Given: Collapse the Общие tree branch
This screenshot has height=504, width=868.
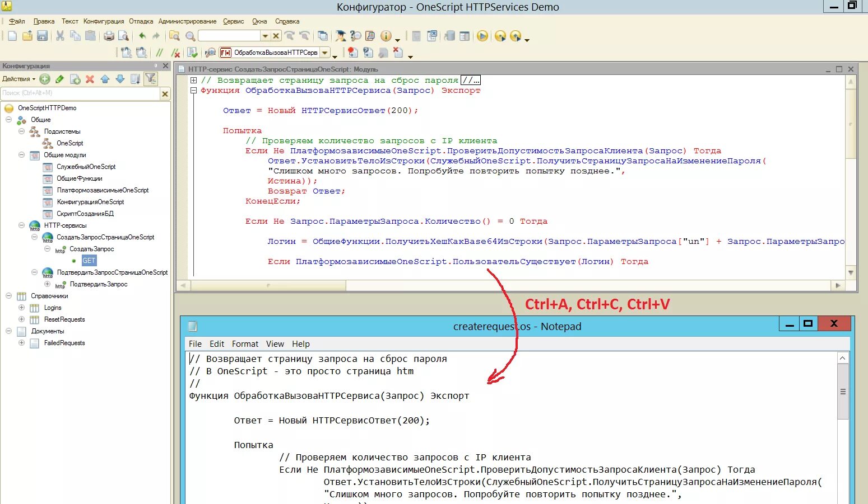Looking at the screenshot, I should pos(8,120).
